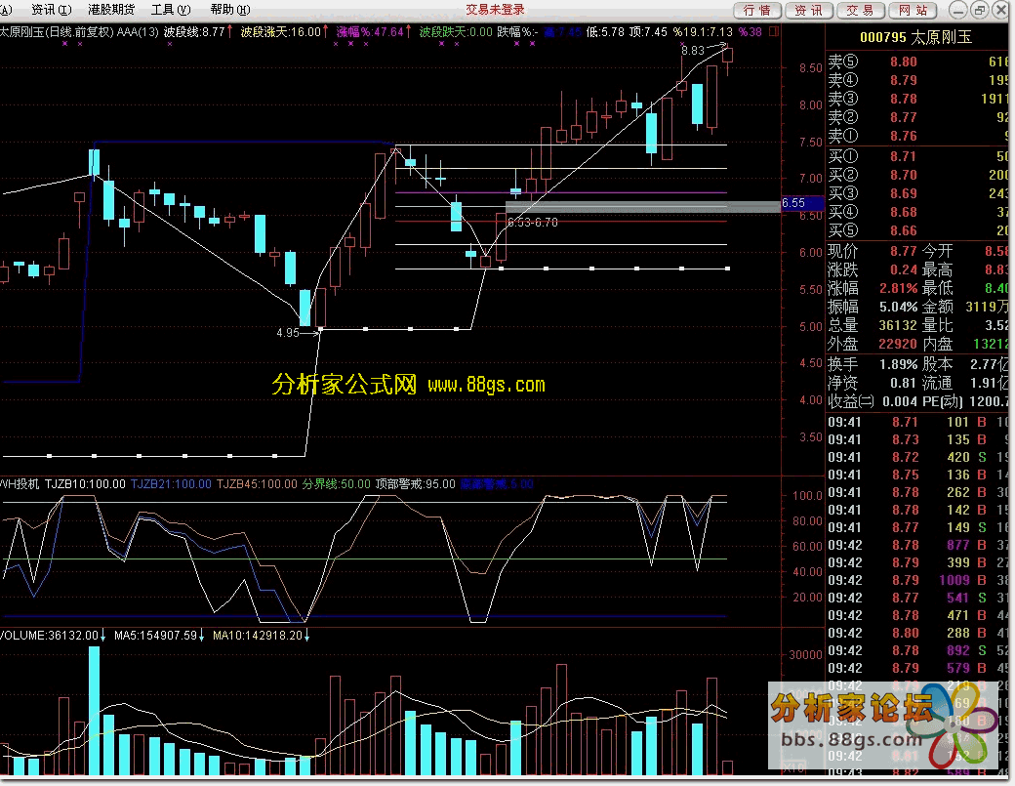
Task: Click the red 资讯 toolbar button
Action: click(x=808, y=11)
